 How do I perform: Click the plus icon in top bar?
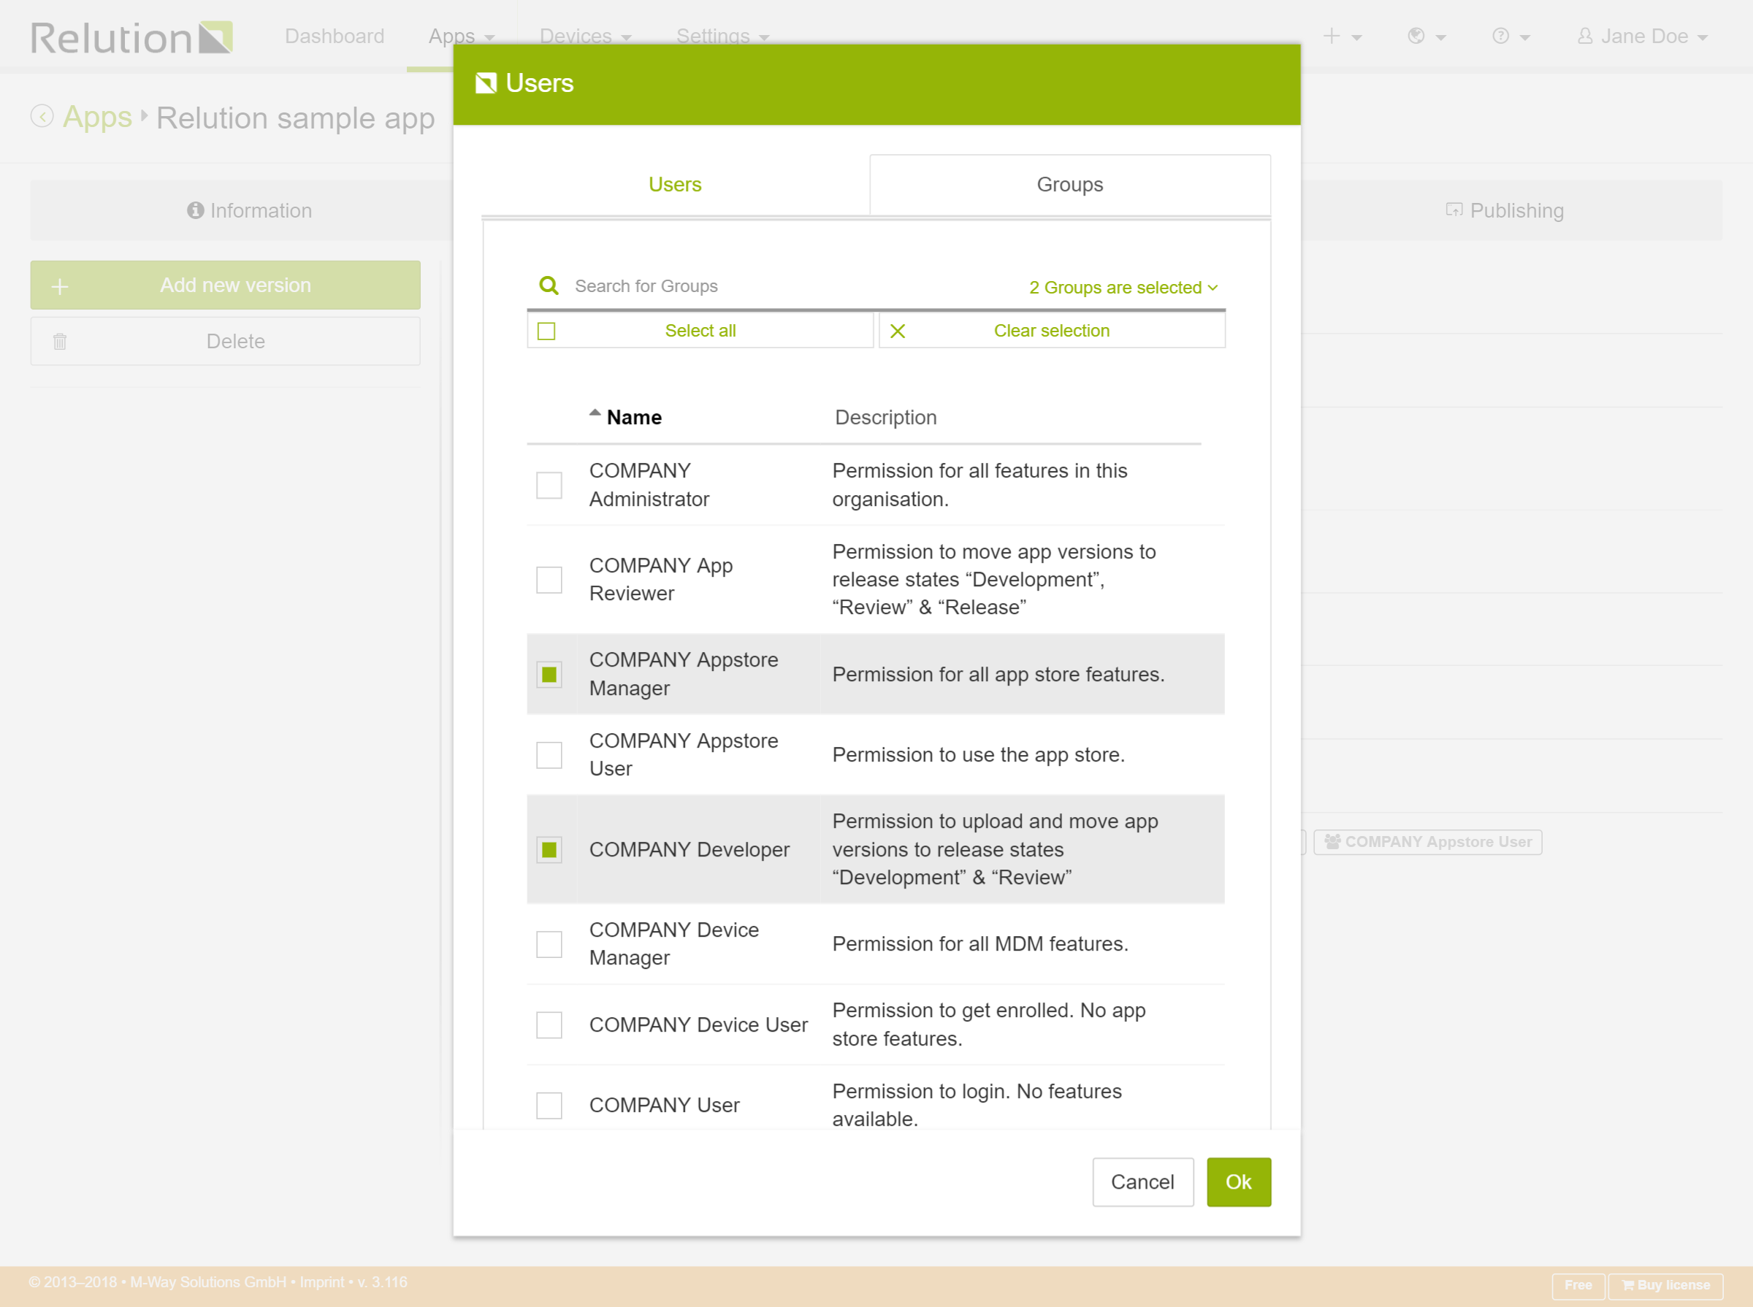click(x=1332, y=36)
